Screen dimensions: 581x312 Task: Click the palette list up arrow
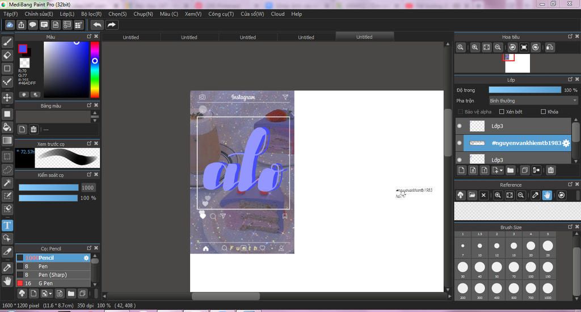pos(95,113)
